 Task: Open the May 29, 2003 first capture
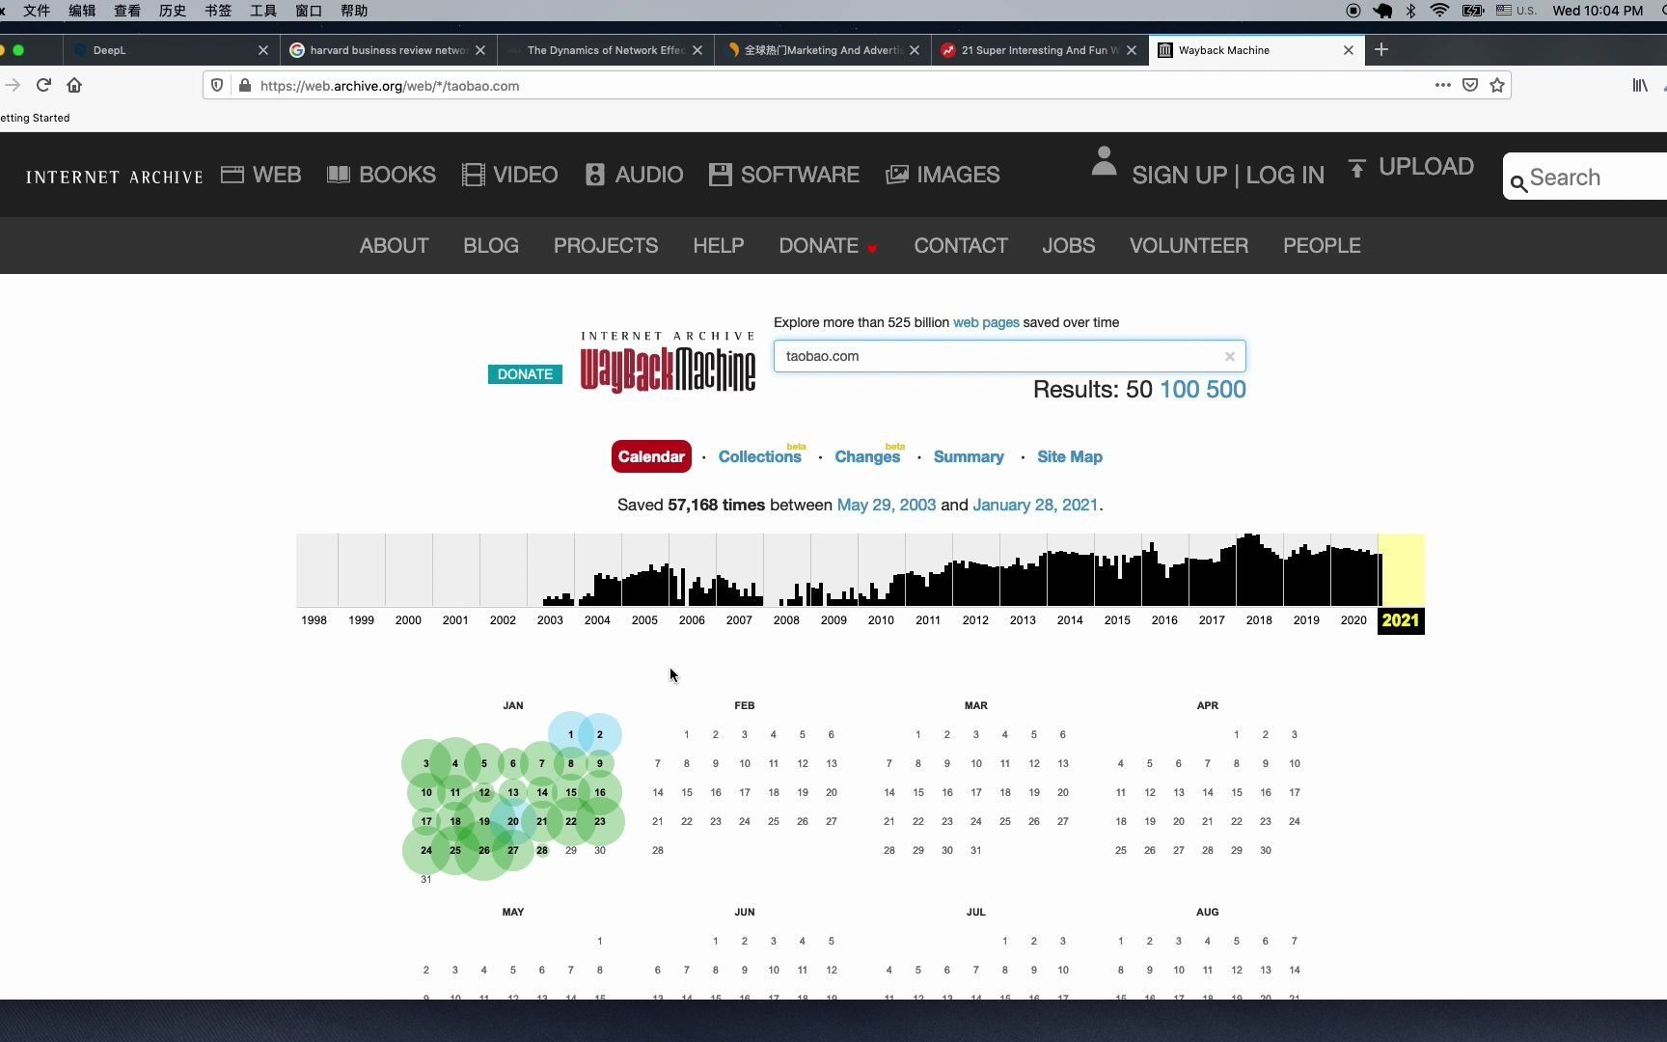click(x=887, y=505)
